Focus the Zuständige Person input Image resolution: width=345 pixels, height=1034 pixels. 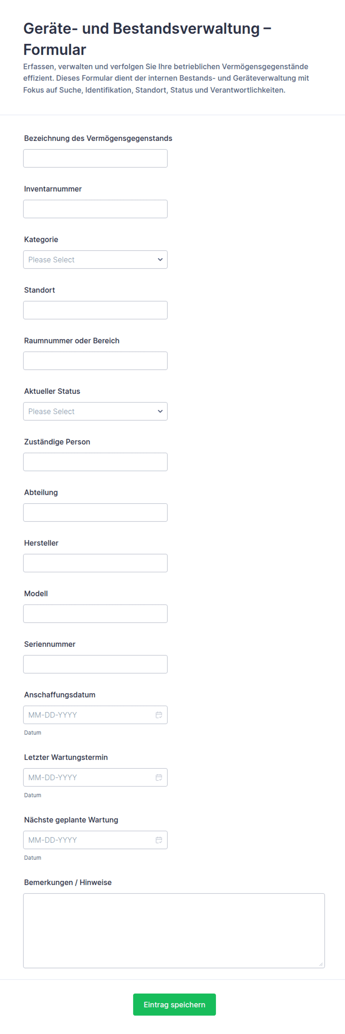95,462
